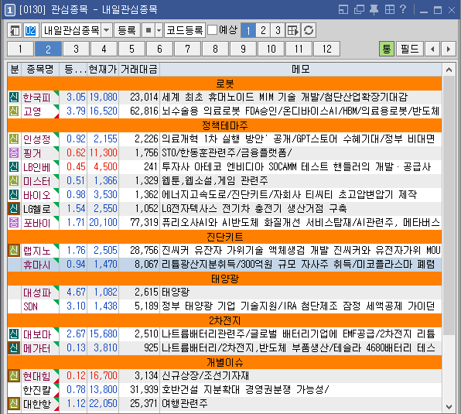Click the 정책테마주 orange group header
461x414 pixels.
(x=224, y=125)
